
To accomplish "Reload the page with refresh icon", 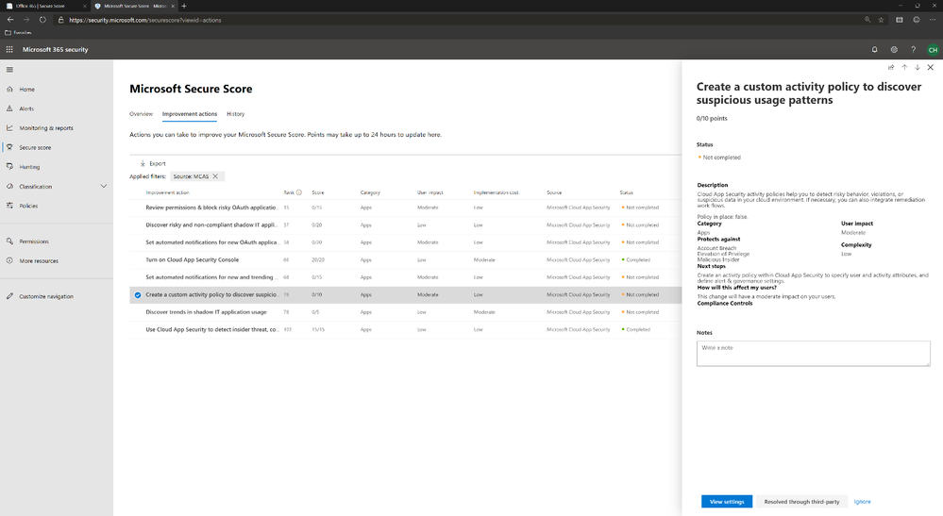I will coord(42,20).
